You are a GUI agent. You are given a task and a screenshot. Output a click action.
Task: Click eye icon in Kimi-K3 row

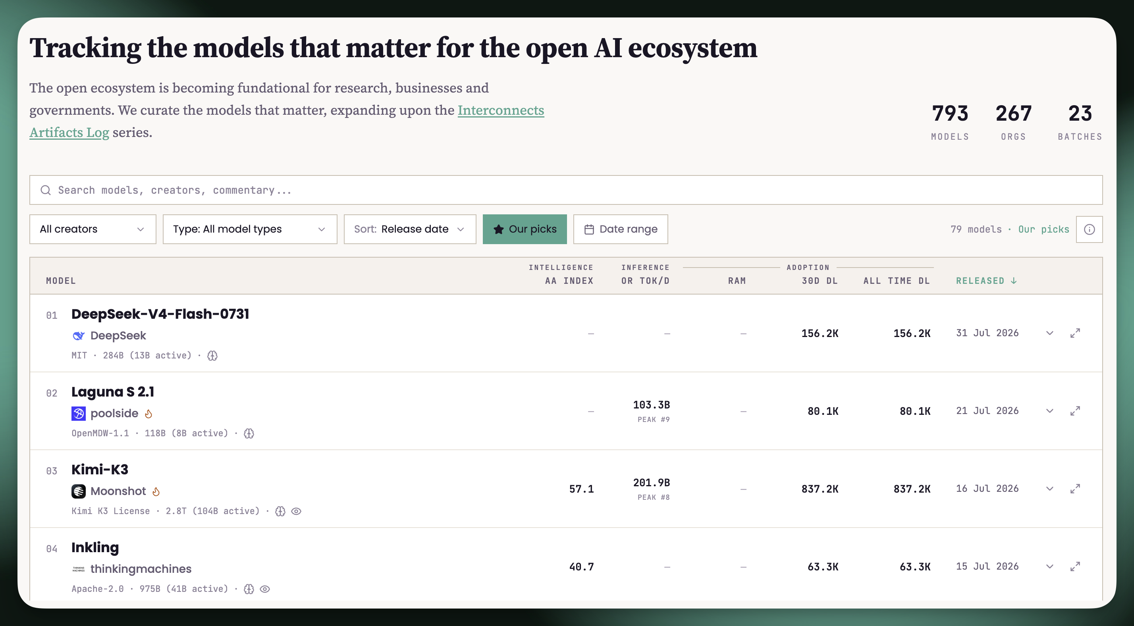(x=296, y=511)
